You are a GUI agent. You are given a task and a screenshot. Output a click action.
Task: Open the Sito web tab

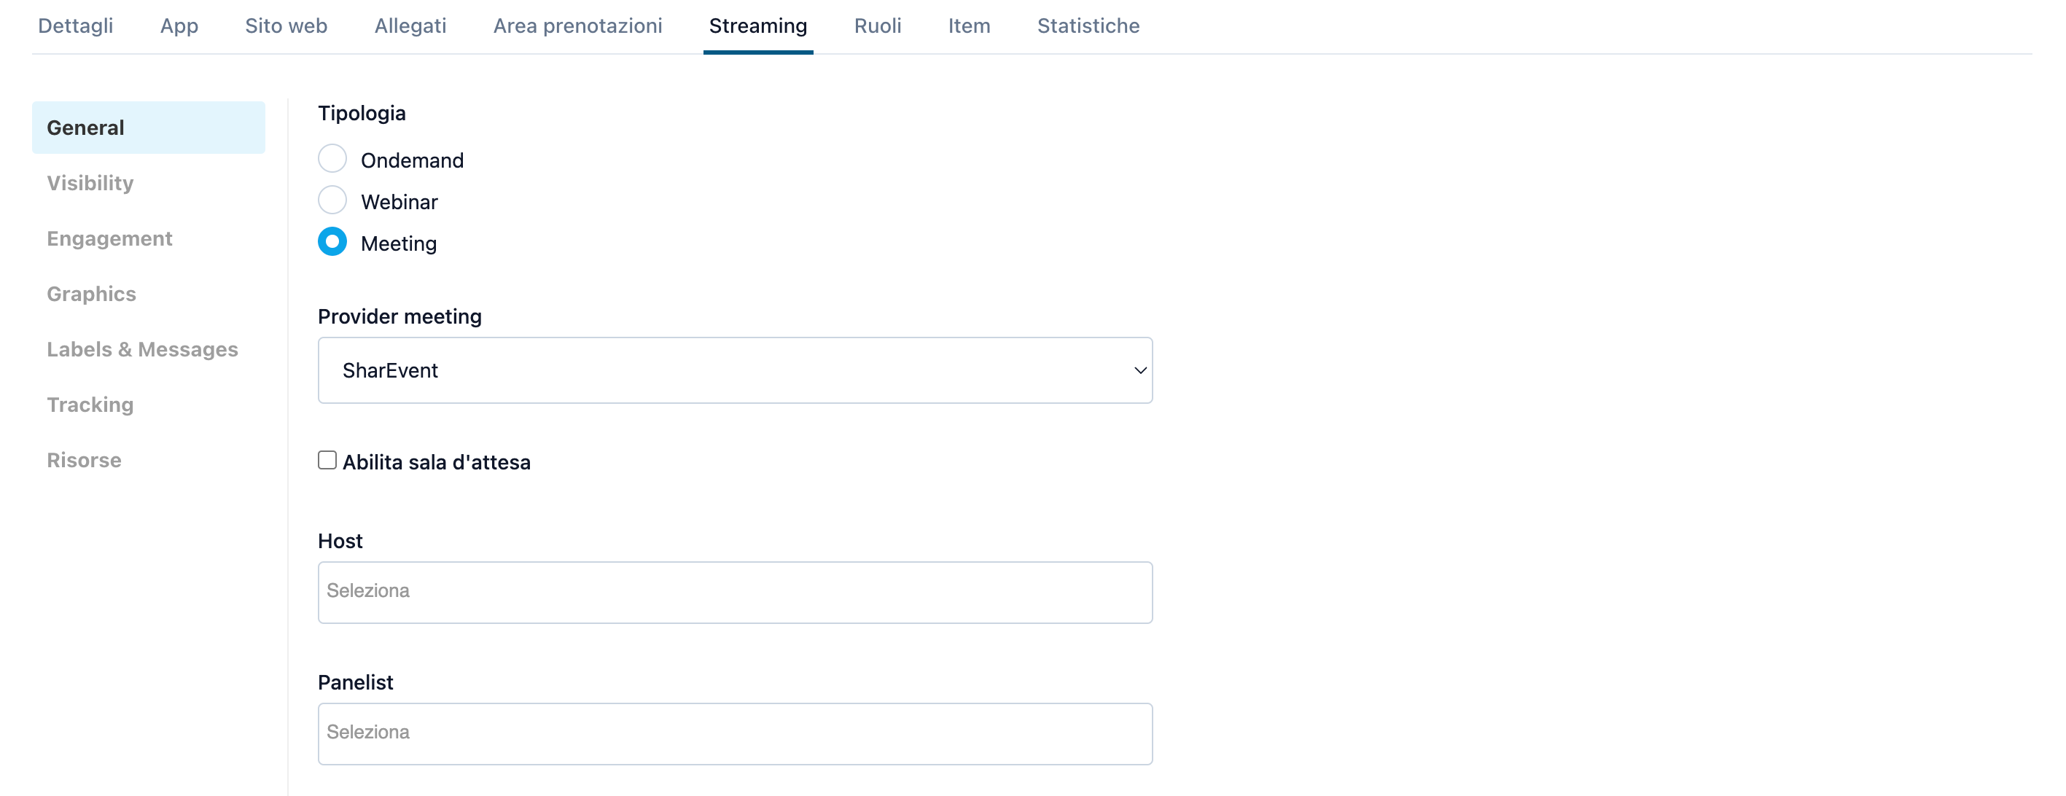click(x=286, y=26)
